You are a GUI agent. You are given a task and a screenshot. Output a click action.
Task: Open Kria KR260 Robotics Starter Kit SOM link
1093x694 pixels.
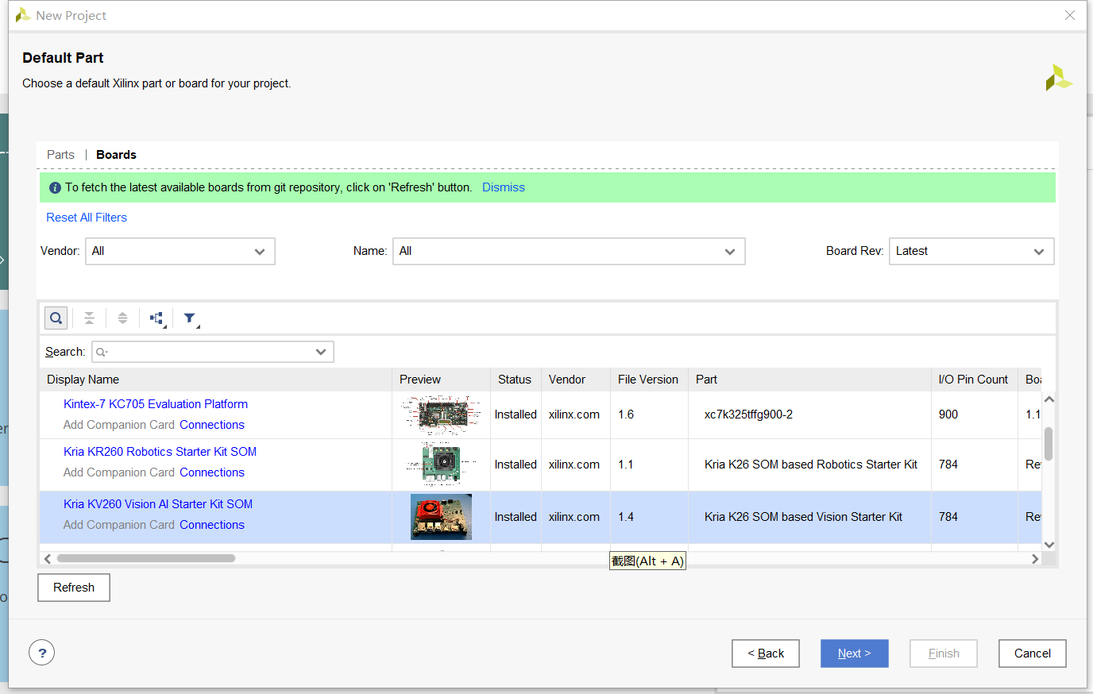160,452
